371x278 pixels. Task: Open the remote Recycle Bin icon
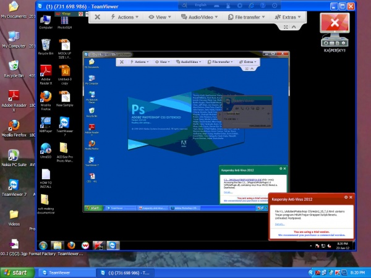(46, 46)
